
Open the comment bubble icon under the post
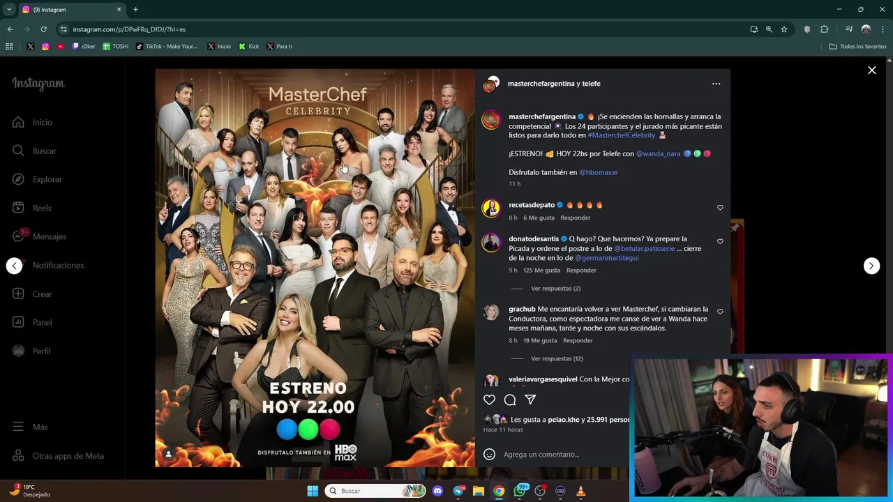pyautogui.click(x=510, y=400)
